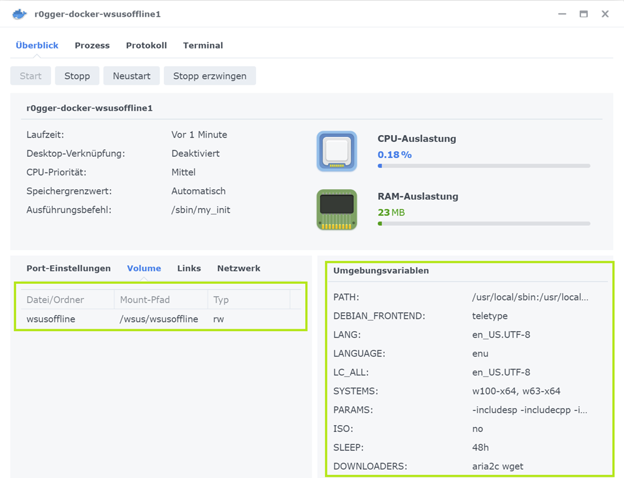Close the container details window
624x478 pixels.
click(x=605, y=14)
